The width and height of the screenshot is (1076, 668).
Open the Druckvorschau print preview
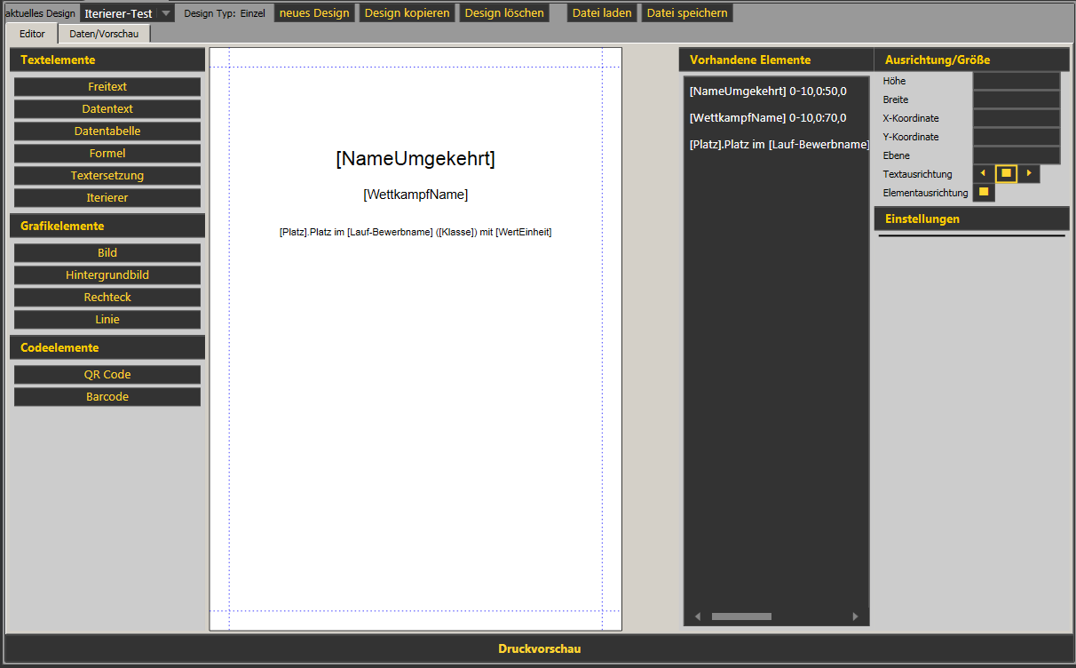[x=539, y=648]
